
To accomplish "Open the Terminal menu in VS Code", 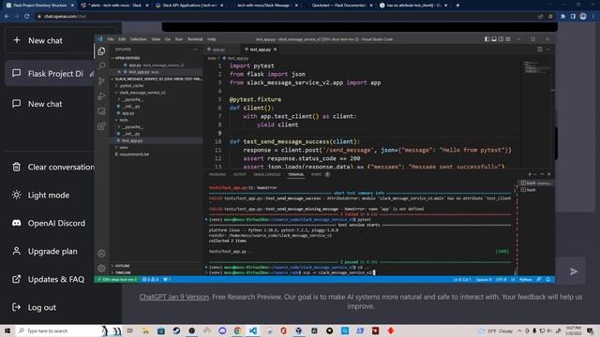I will point(195,39).
